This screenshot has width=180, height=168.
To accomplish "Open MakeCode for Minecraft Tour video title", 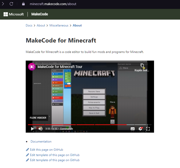I will (60, 67).
